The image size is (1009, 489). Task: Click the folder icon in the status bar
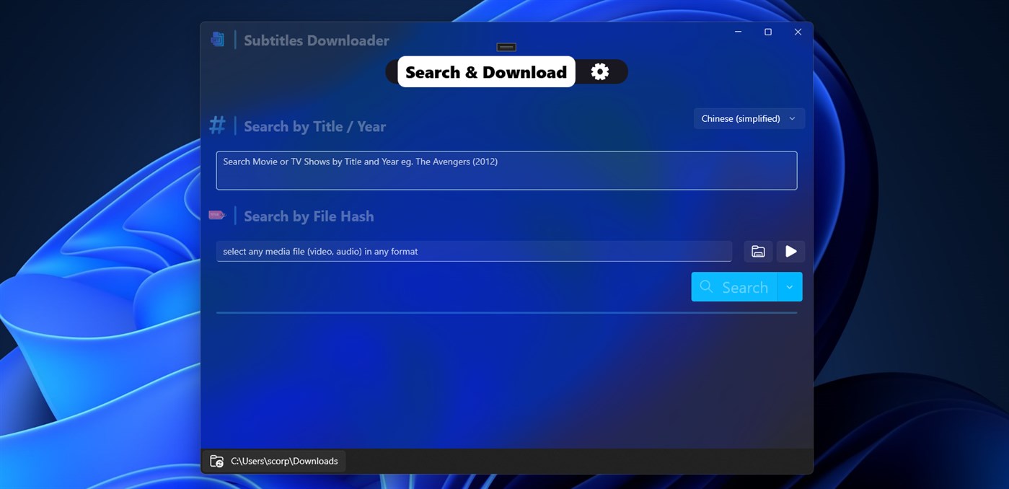click(217, 461)
